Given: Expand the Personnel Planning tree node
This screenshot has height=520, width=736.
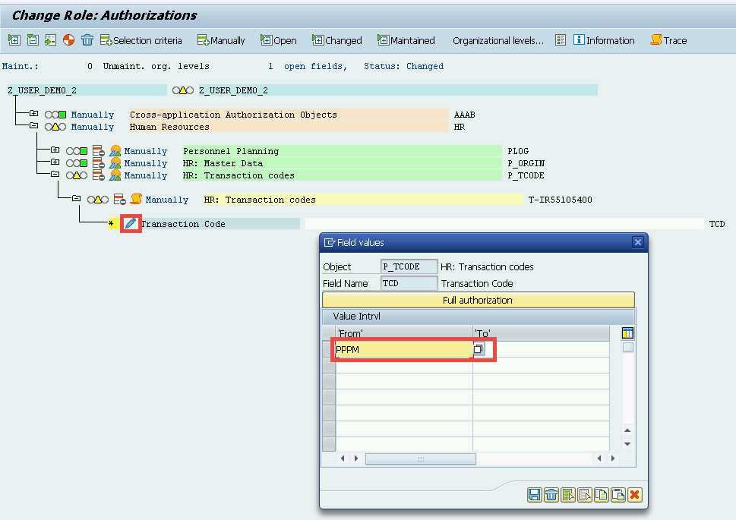Looking at the screenshot, I should pos(55,150).
